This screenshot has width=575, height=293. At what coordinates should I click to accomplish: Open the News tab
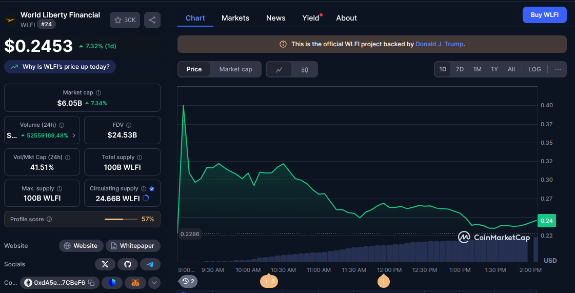[x=276, y=18]
